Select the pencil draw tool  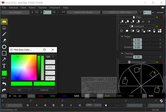pos(4,34)
